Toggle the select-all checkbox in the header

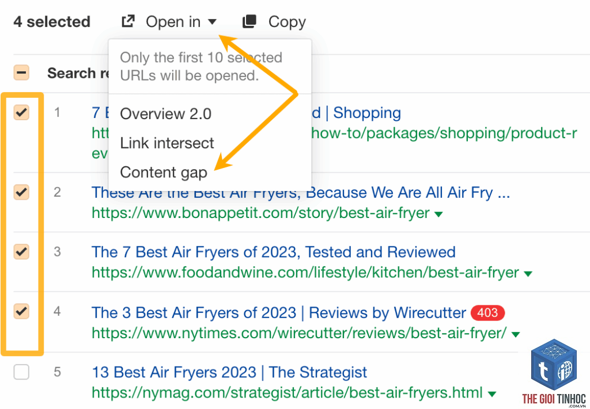click(21, 72)
